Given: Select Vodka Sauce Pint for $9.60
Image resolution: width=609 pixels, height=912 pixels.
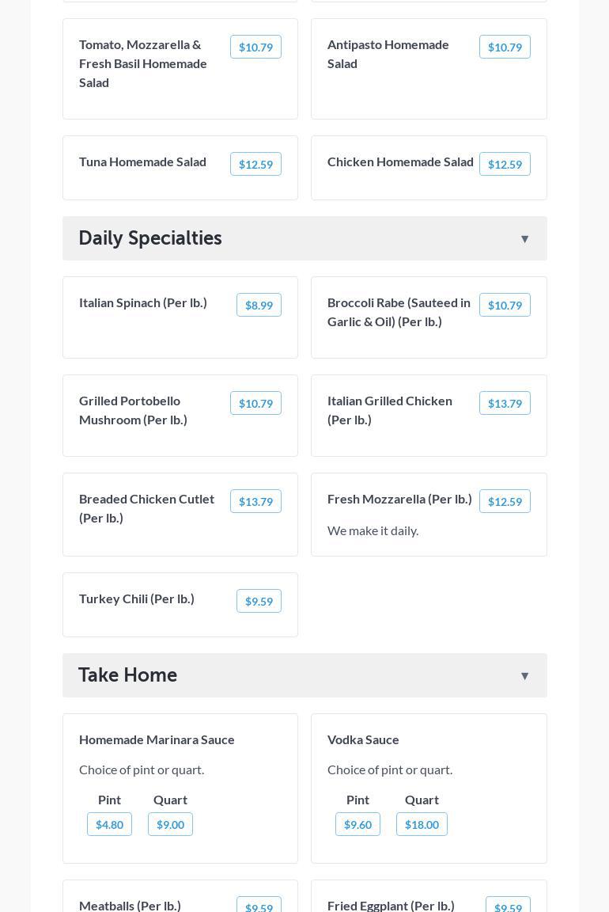Looking at the screenshot, I should 357,825.
